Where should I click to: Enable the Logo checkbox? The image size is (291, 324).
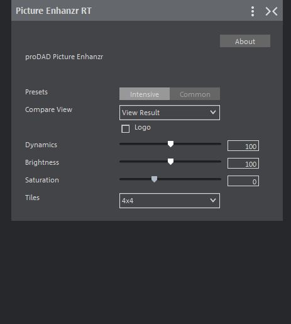(126, 128)
